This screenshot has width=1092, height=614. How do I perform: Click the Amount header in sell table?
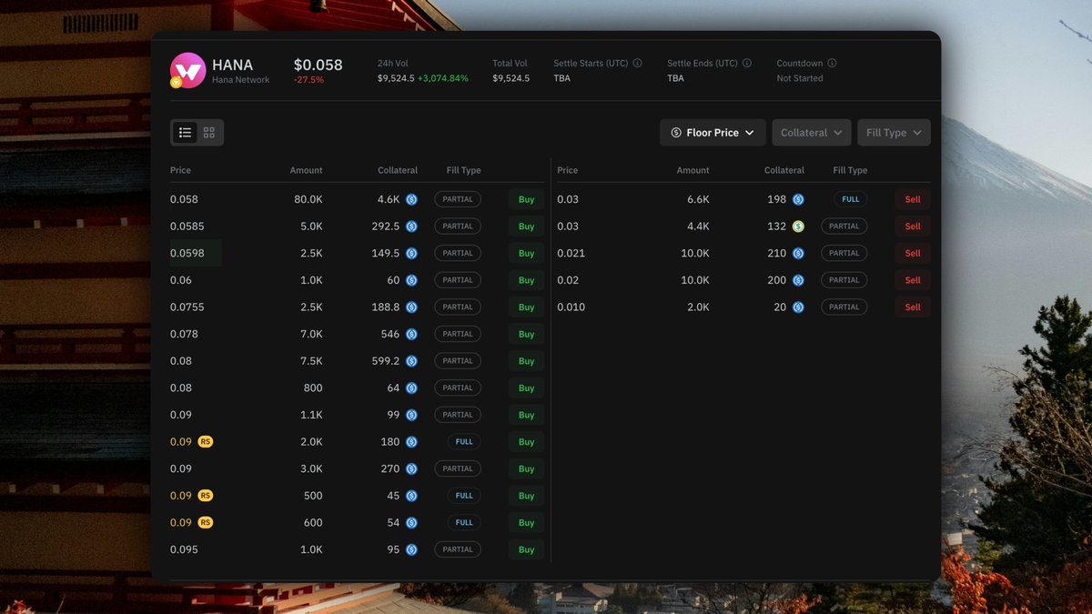(693, 170)
